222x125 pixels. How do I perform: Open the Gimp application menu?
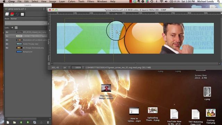coord(11,1)
